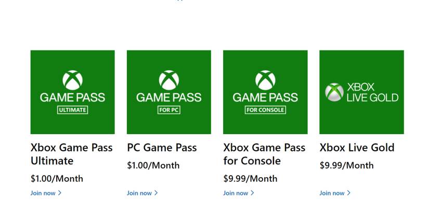Image resolution: width=429 pixels, height=214 pixels.
Task: Click the chevron beside Live Gold's Join now
Action: click(348, 193)
